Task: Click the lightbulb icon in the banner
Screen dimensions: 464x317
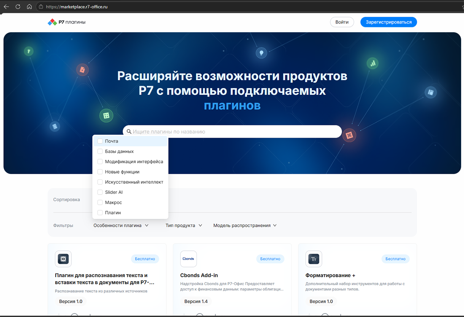Action: tap(261, 53)
